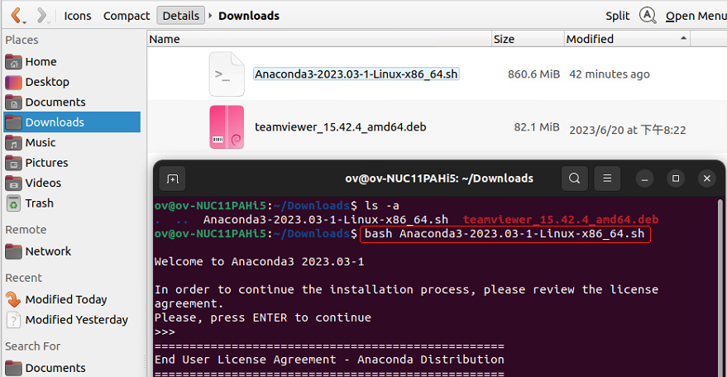Minimize the terminal window
This screenshot has height=377, width=727.
pos(644,179)
